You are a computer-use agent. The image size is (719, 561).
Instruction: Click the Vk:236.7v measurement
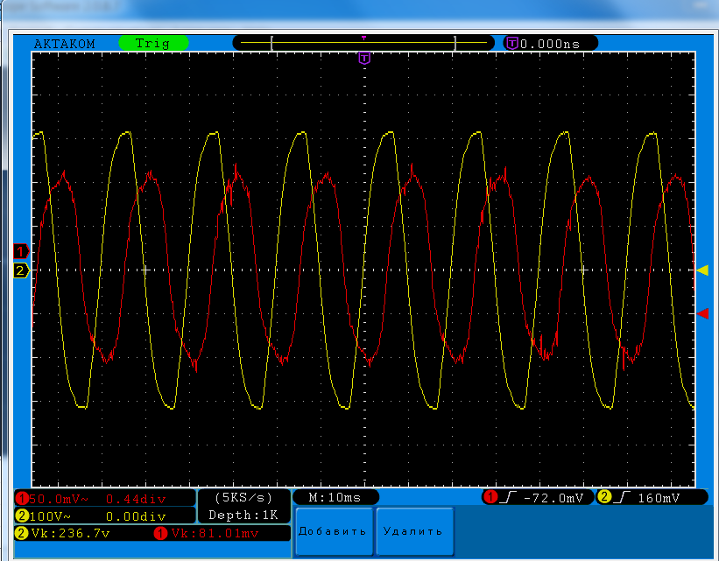point(70,533)
